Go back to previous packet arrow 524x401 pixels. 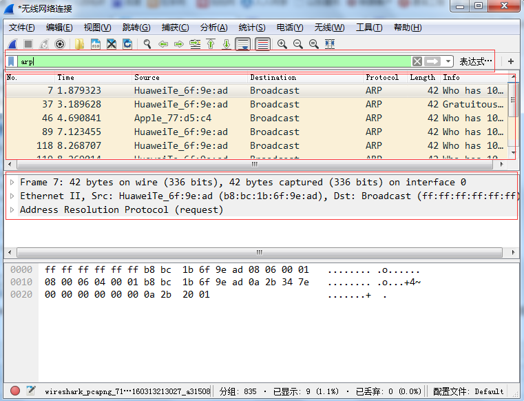coord(163,44)
